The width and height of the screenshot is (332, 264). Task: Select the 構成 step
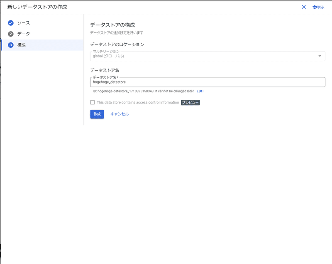[42, 45]
